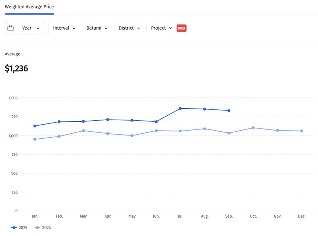Viewport: 318px width, 236px height.
Task: Click the calendar icon in Year selector
Action: [x=11, y=28]
